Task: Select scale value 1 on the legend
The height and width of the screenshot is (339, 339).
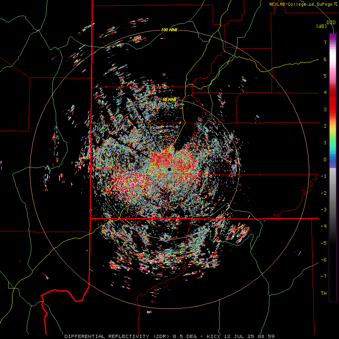Action: 325,143
